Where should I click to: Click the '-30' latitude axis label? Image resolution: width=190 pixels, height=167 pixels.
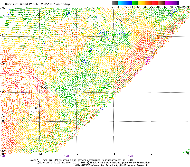pyautogui.click(x=2, y=8)
